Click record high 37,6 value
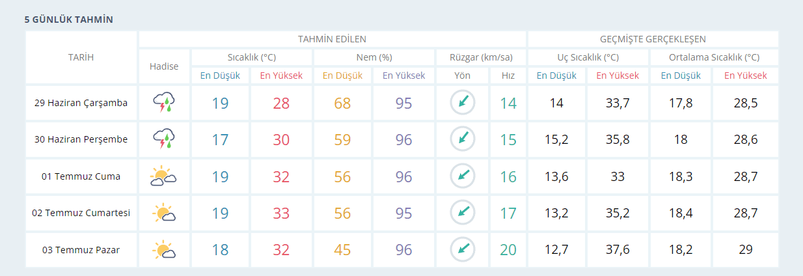The width and height of the screenshot is (803, 276). [618, 249]
